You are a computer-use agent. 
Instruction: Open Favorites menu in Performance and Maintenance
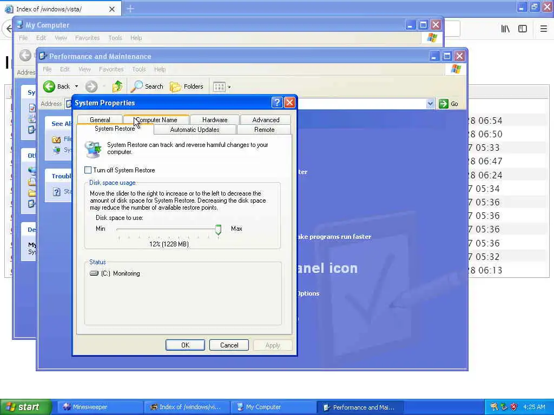111,69
